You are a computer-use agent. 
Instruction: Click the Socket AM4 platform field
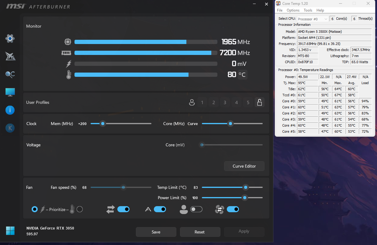point(334,38)
